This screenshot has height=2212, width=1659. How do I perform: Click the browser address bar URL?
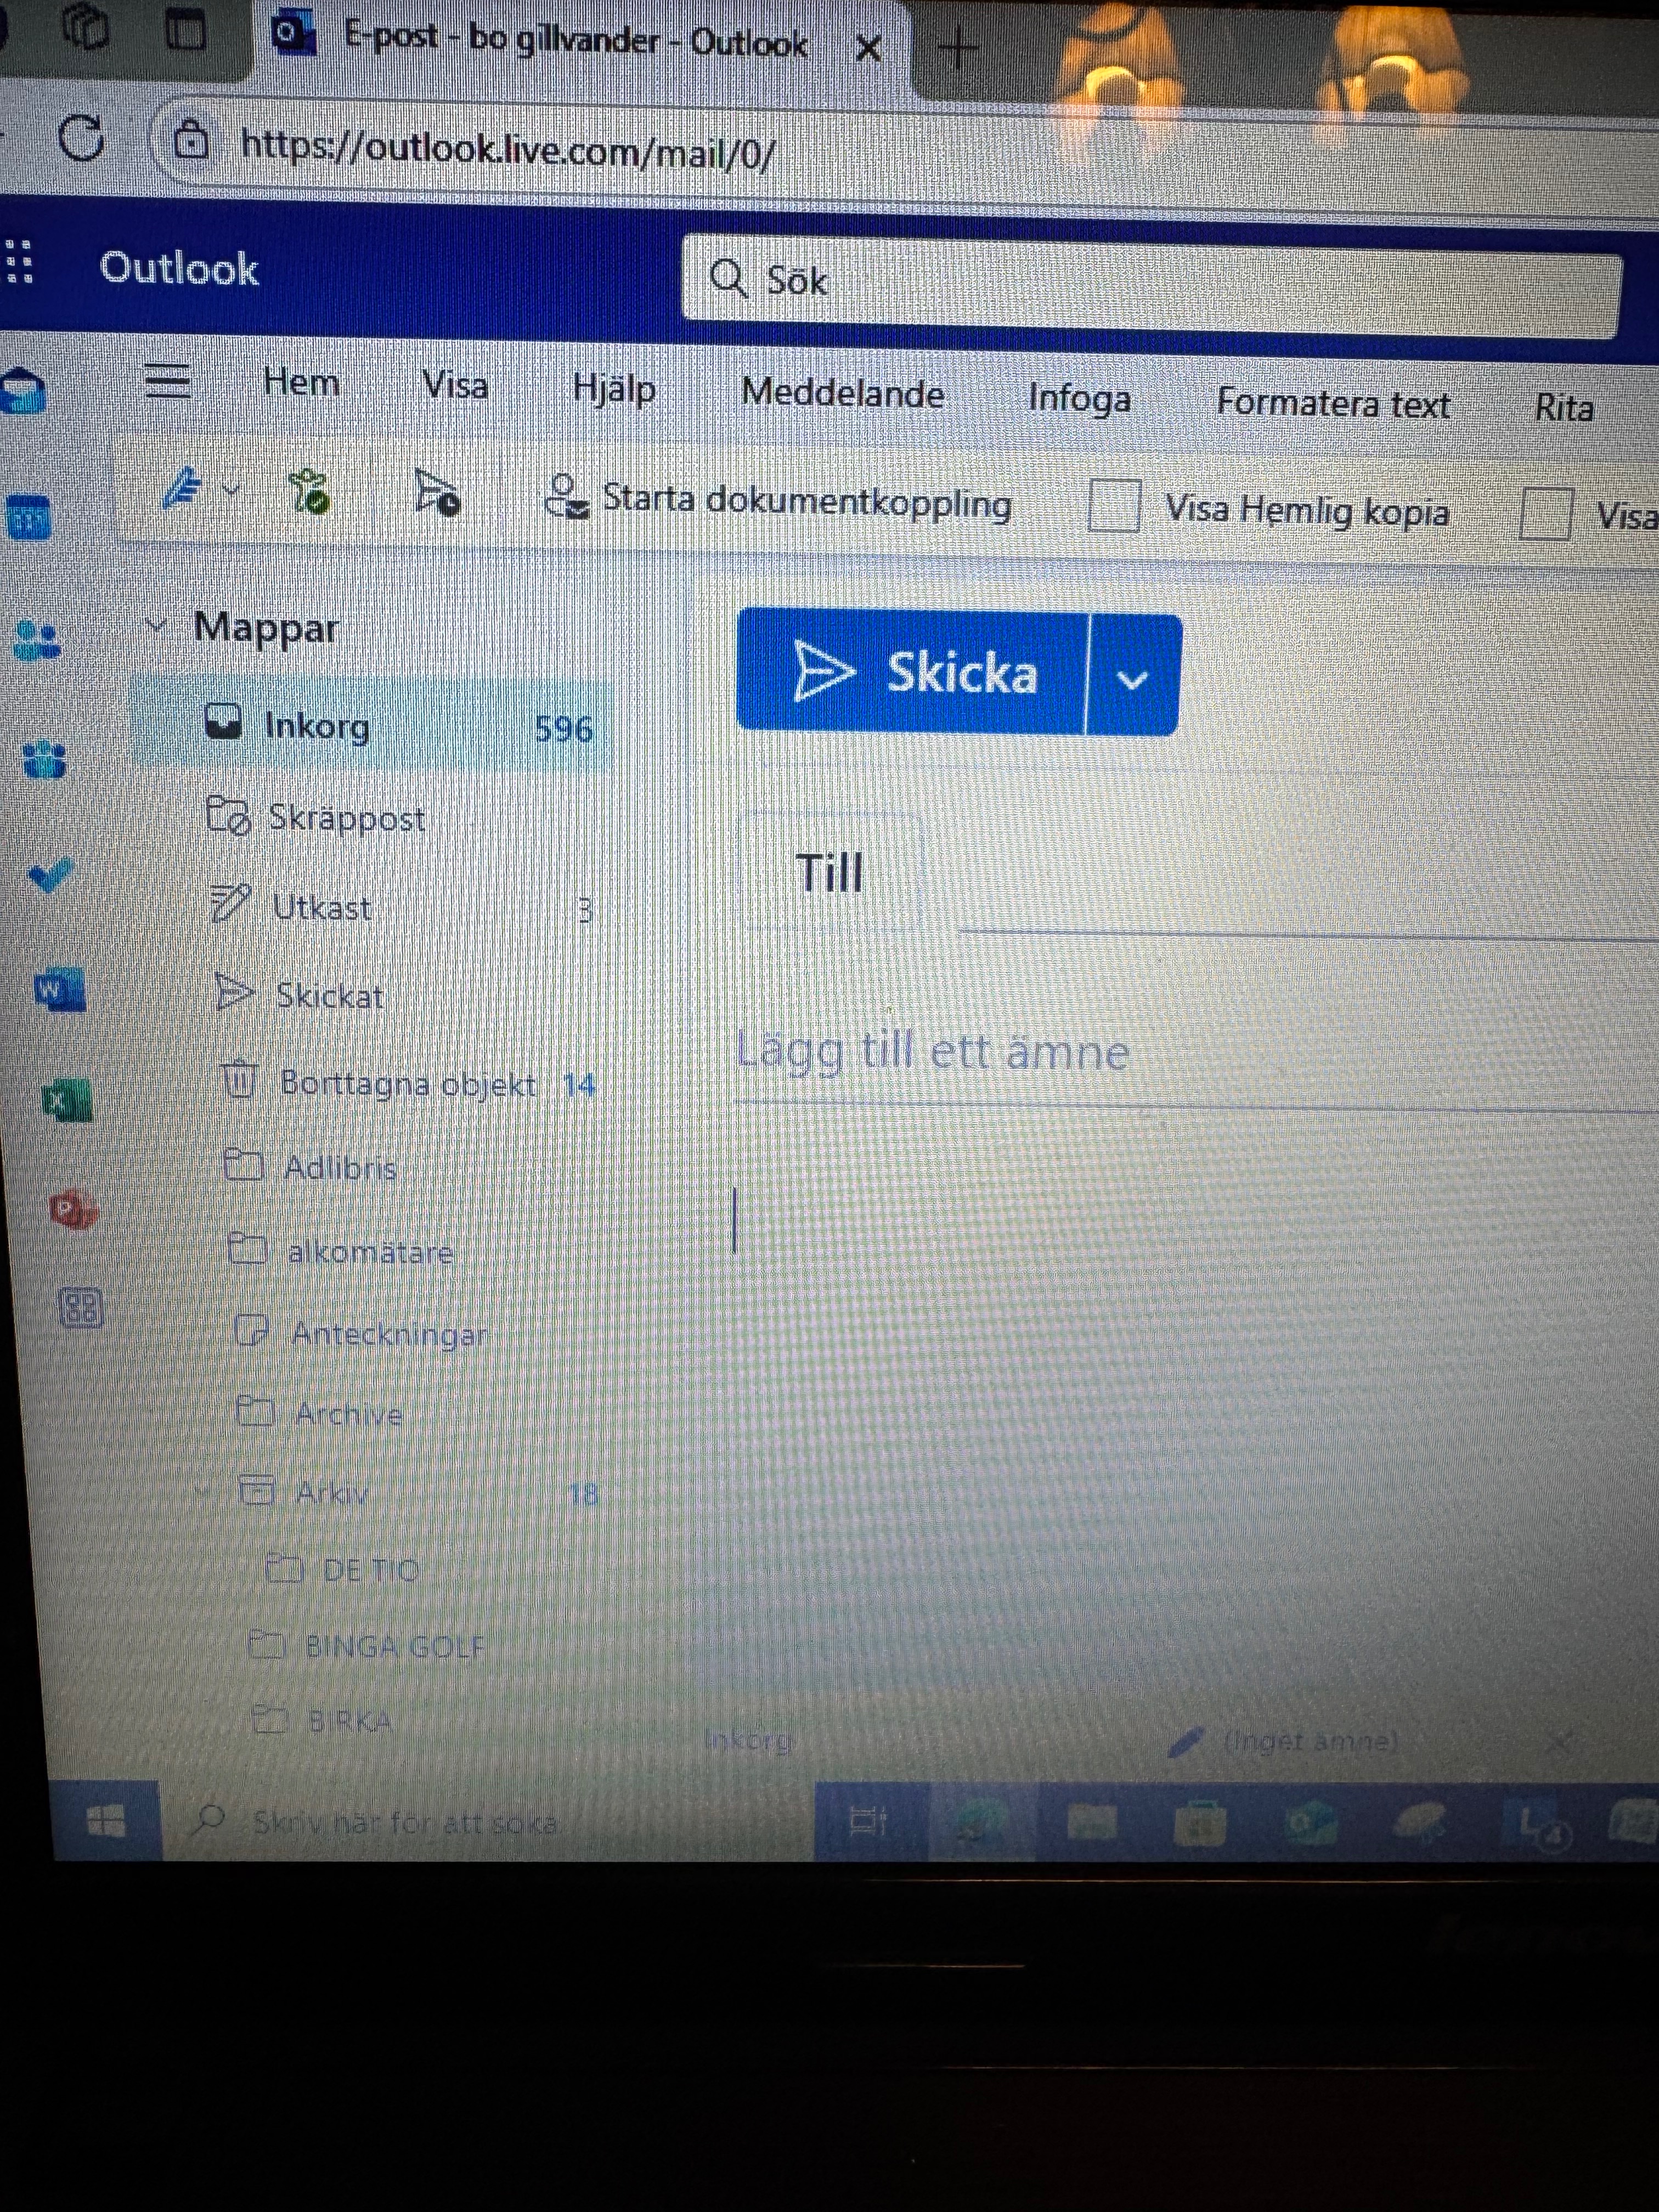pyautogui.click(x=508, y=149)
